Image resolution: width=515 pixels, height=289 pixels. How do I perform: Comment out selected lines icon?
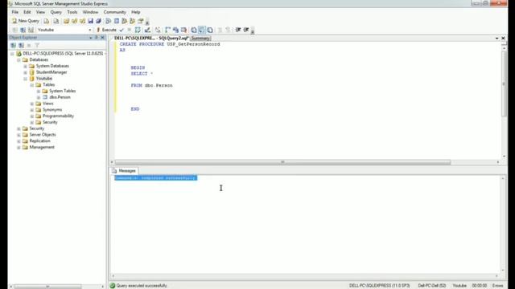tap(220, 30)
